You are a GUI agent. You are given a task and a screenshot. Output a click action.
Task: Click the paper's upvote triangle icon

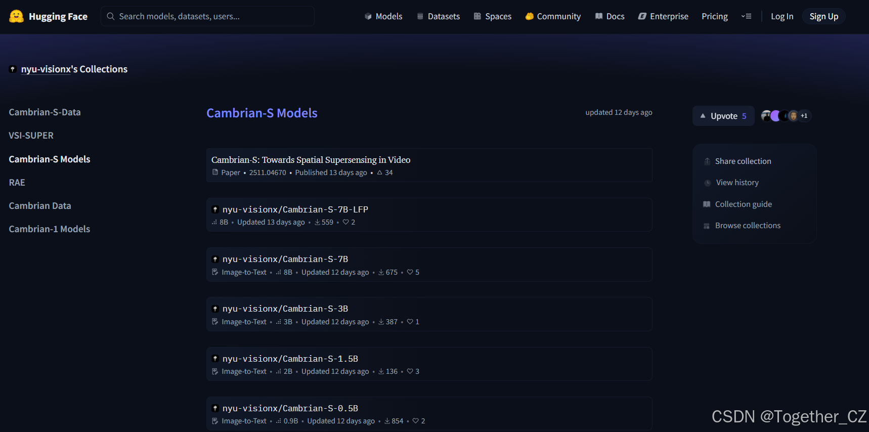tap(380, 172)
